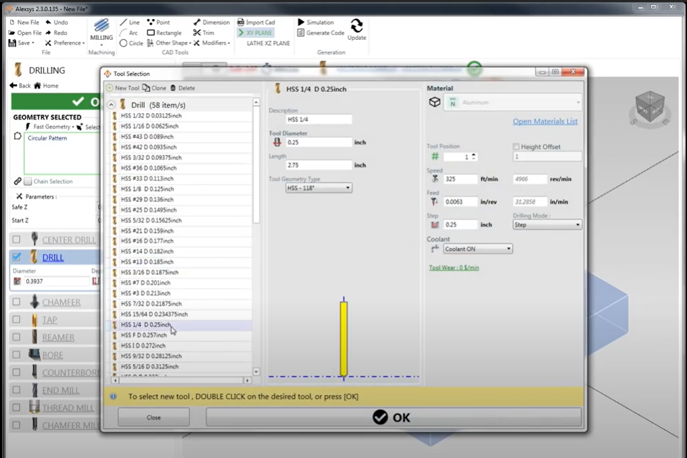The image size is (687, 458).
Task: Enable the Height Offset checkbox
Action: 517,147
